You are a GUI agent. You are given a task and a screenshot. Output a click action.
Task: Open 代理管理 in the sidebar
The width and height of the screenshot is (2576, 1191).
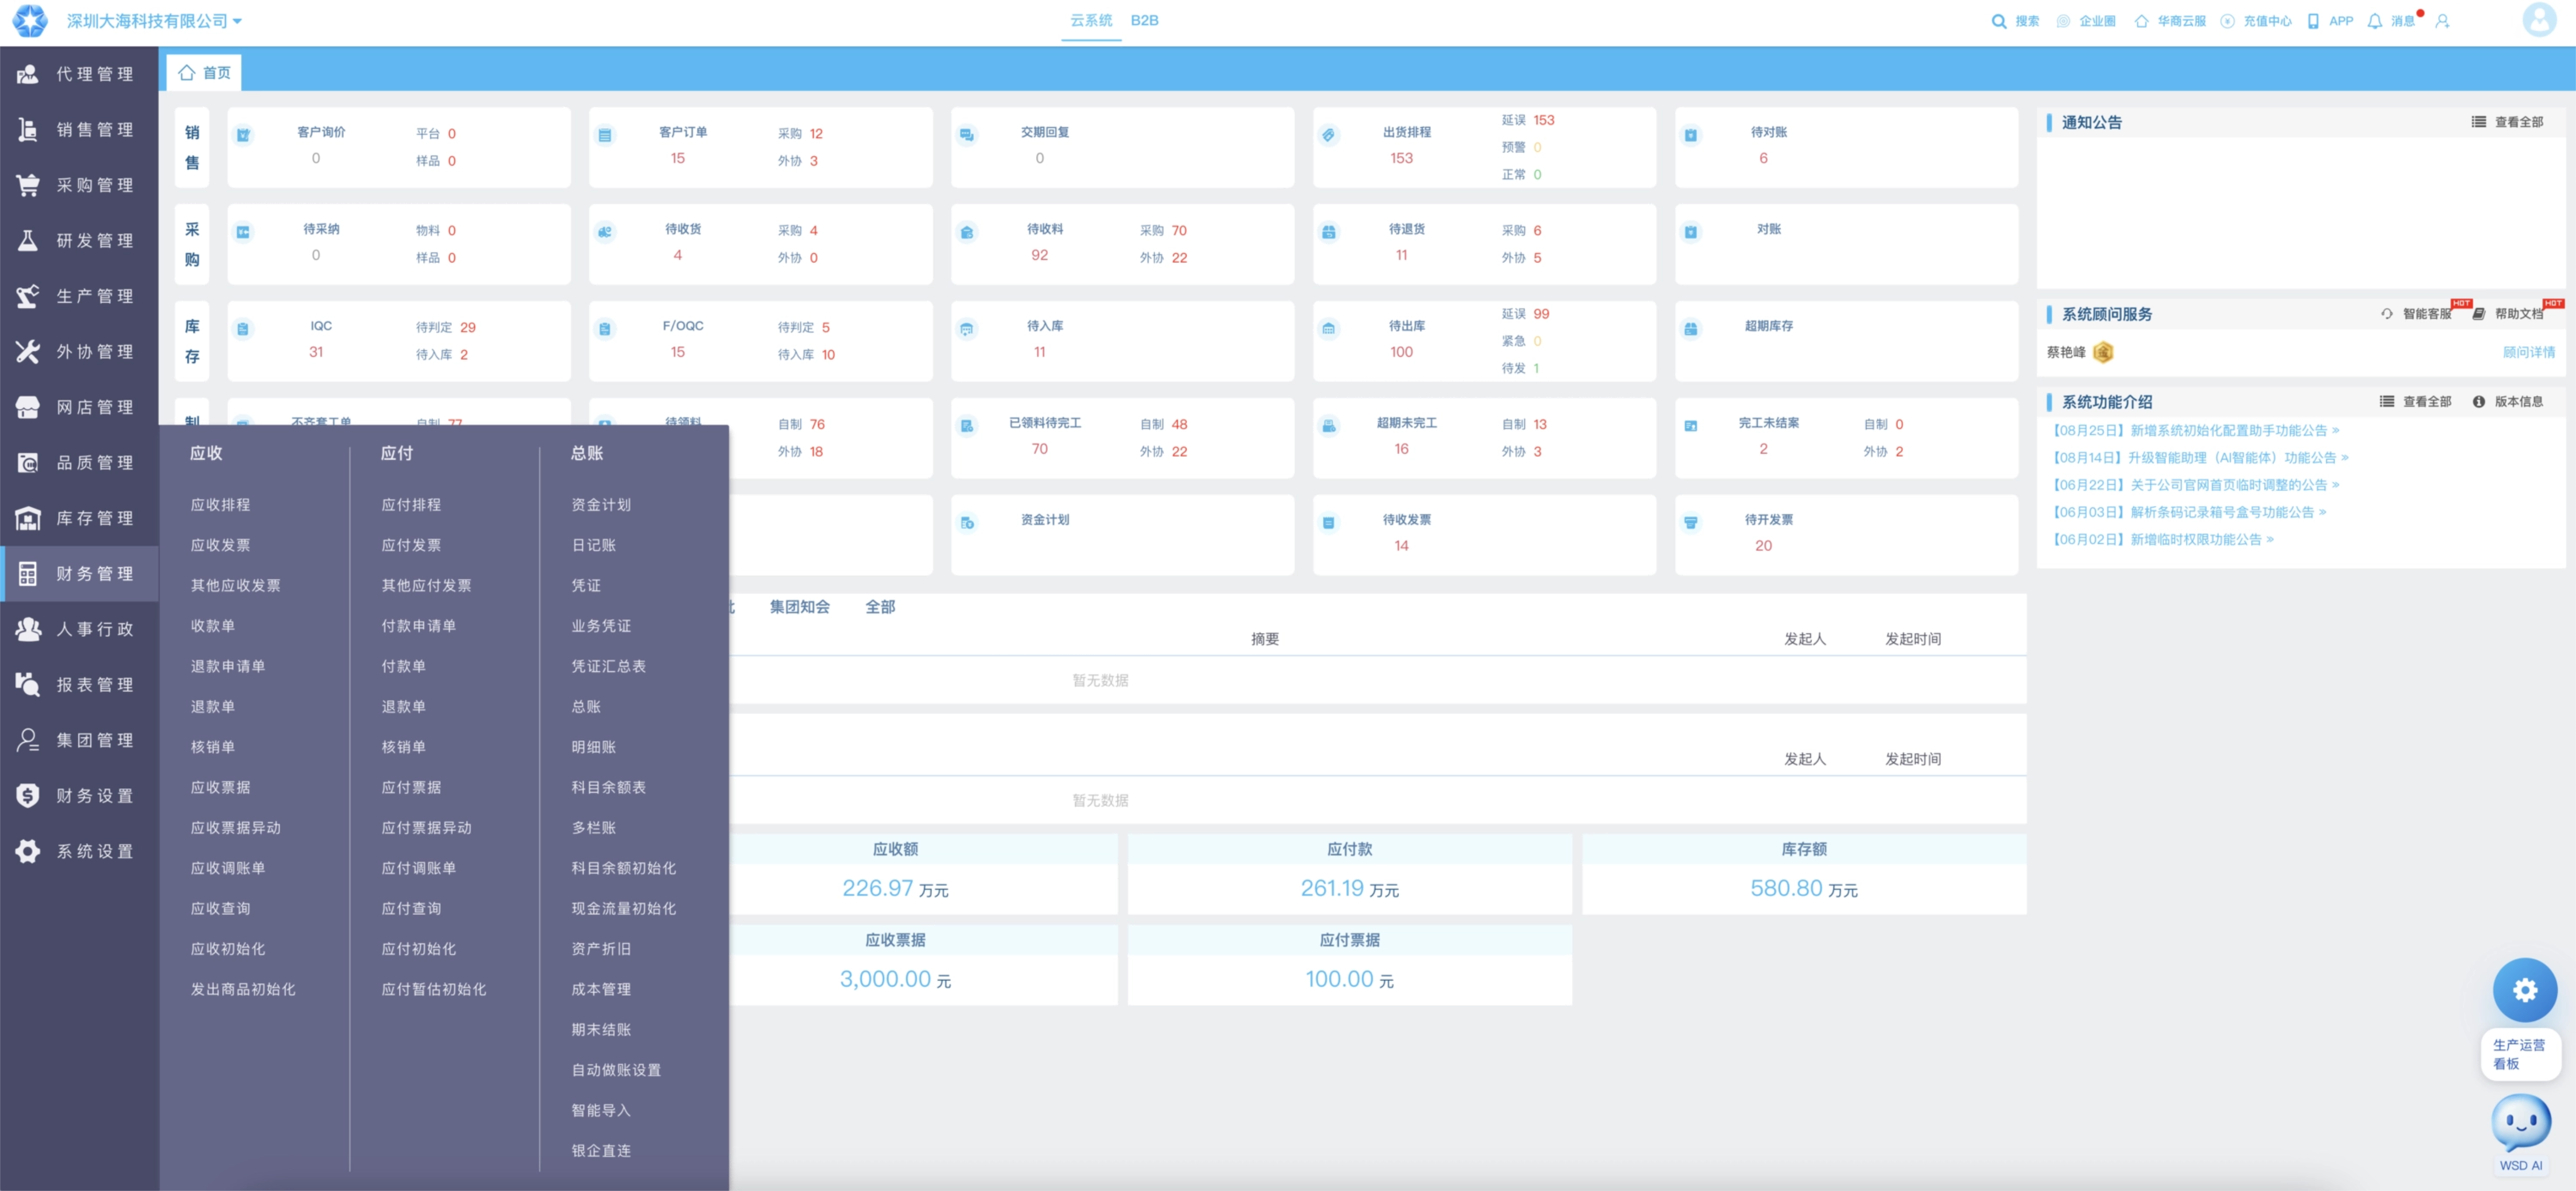pos(79,74)
